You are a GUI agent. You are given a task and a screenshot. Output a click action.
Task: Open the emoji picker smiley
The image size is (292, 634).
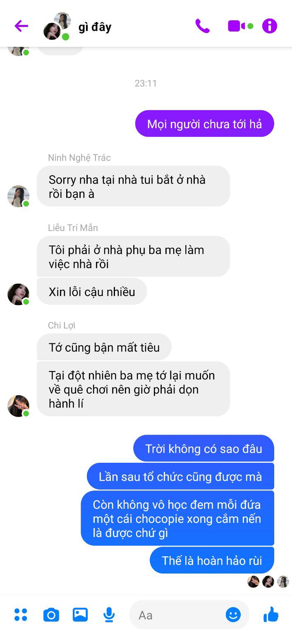tap(233, 615)
